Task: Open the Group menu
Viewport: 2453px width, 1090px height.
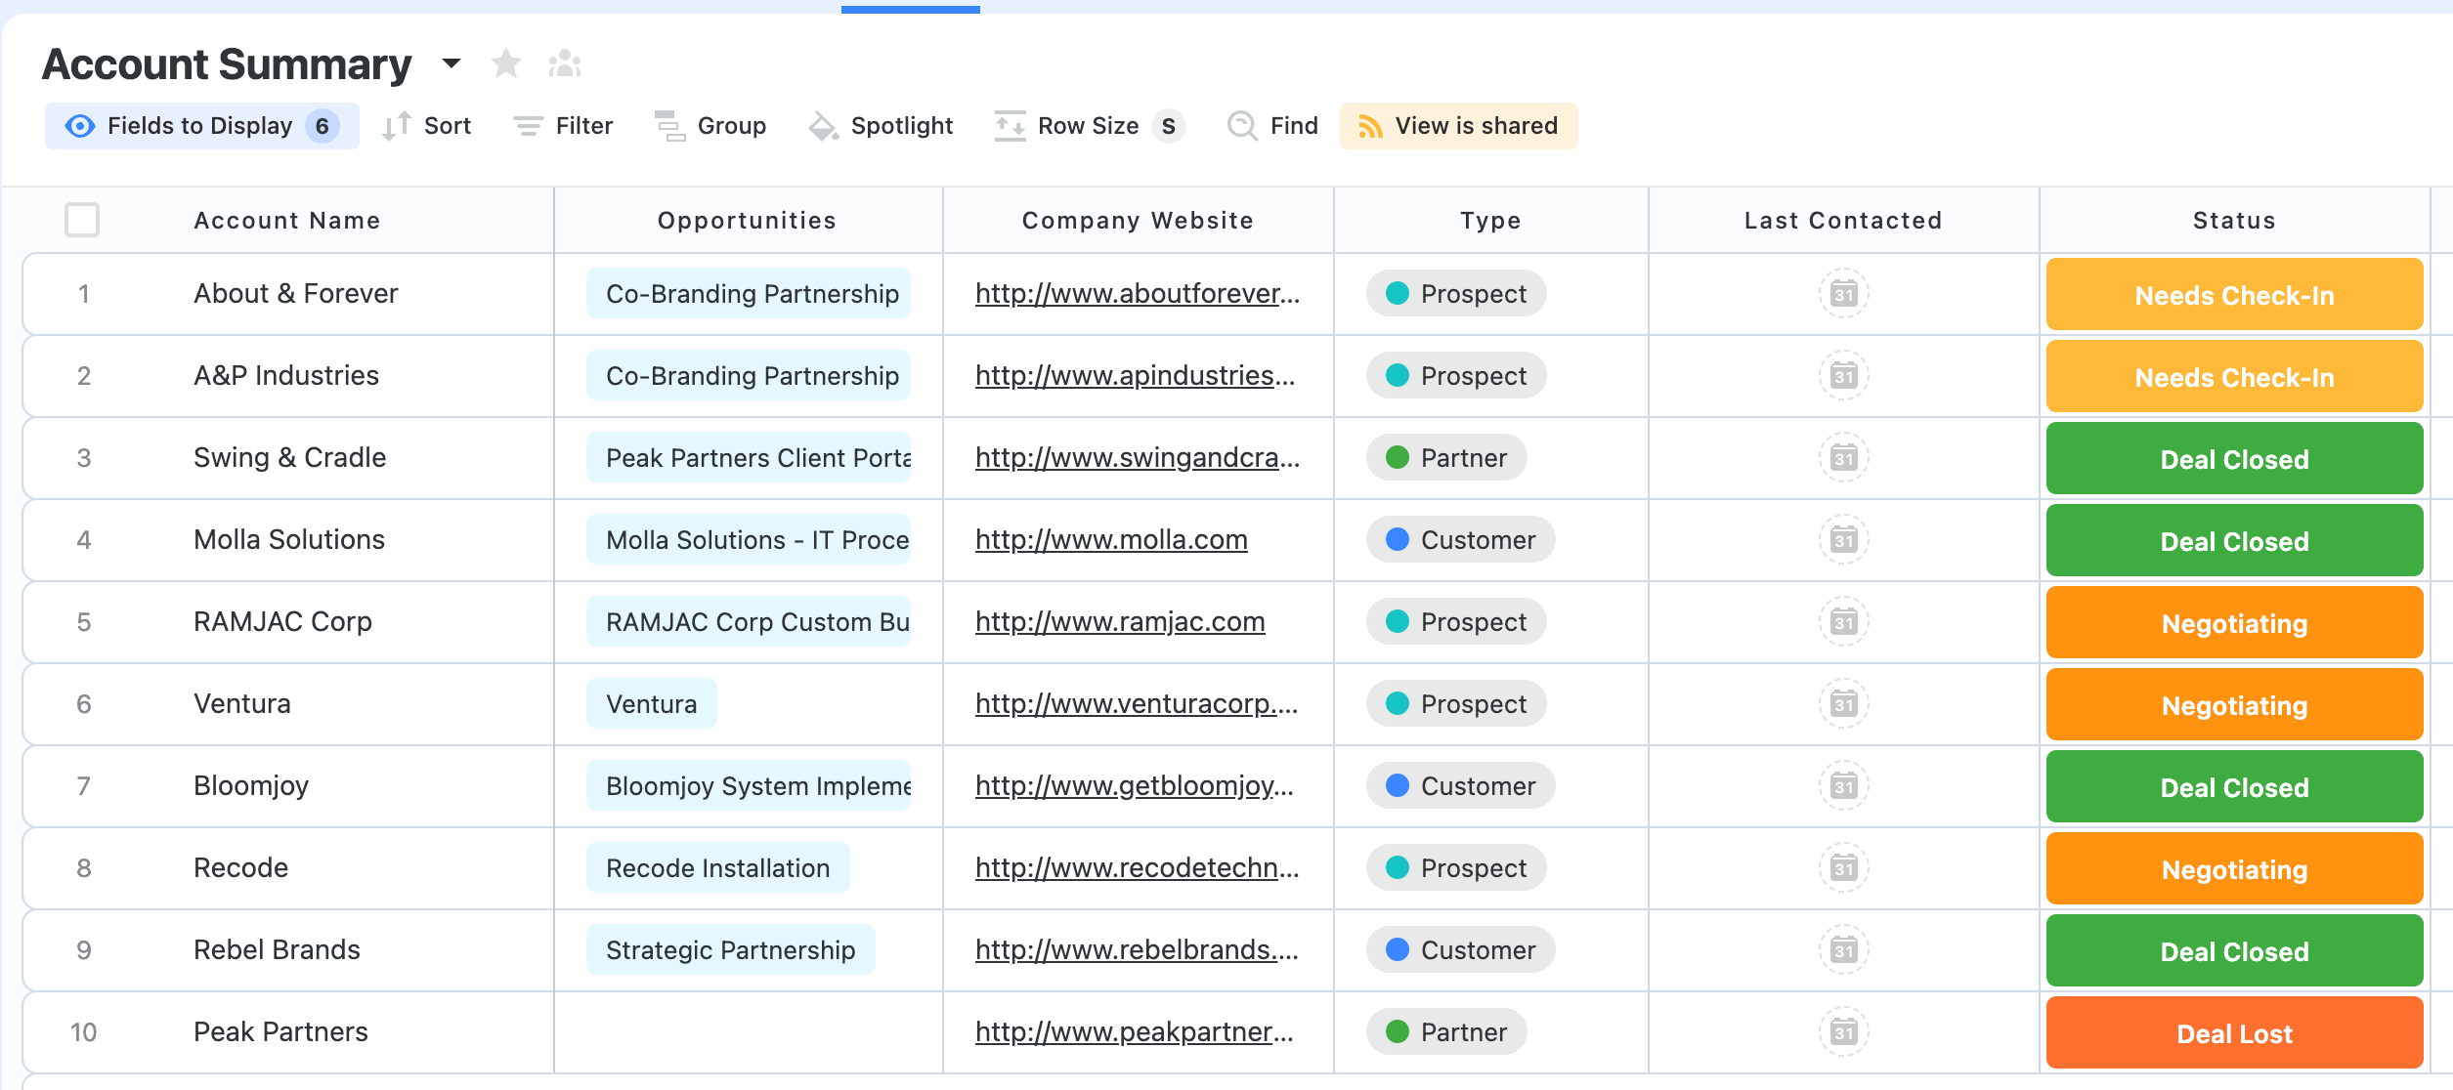Action: coord(710,126)
